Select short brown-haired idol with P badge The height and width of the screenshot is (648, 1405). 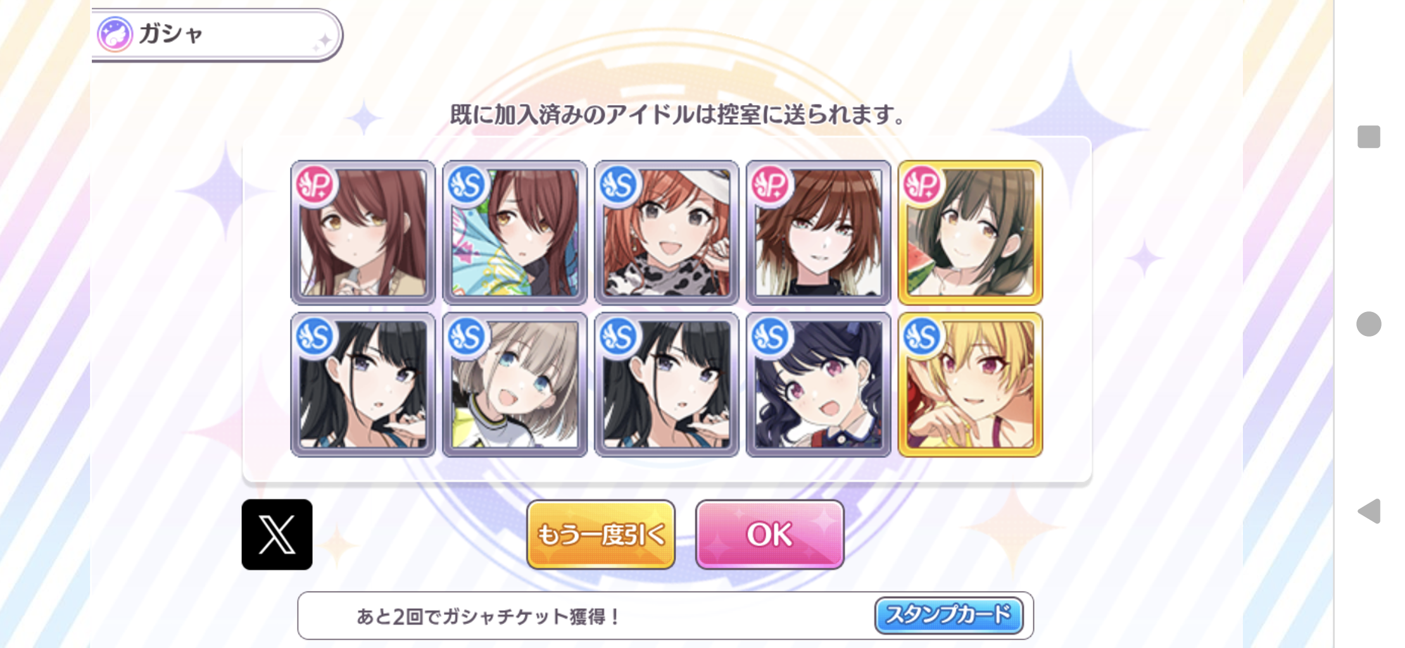point(818,232)
